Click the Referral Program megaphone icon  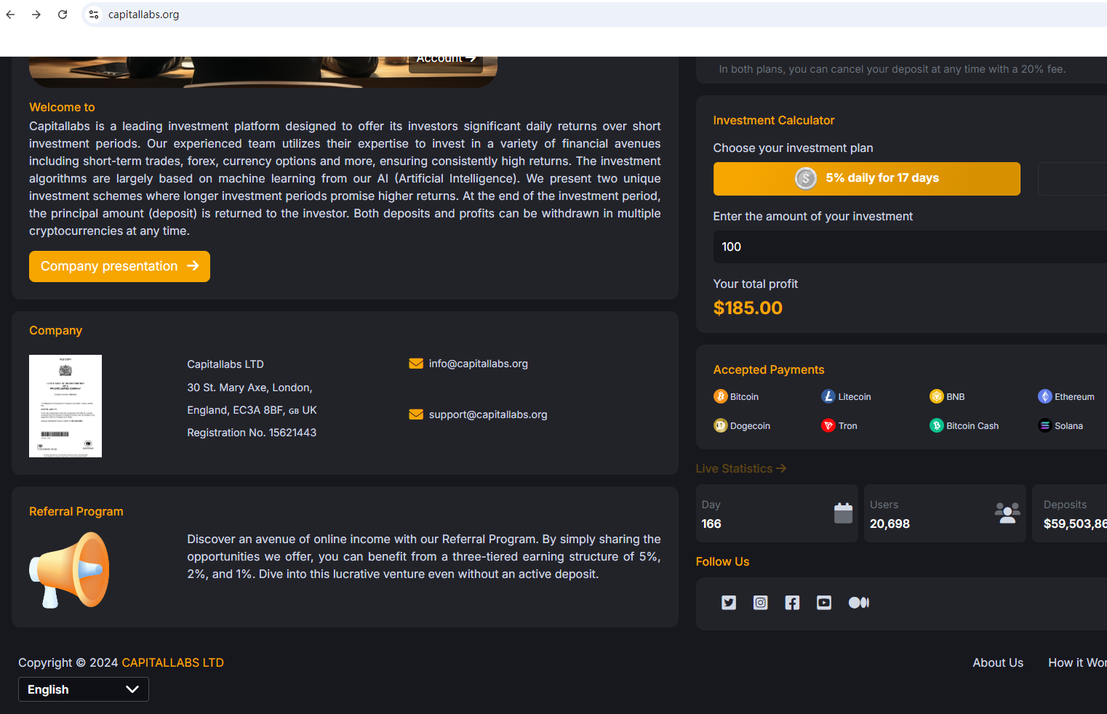point(69,569)
